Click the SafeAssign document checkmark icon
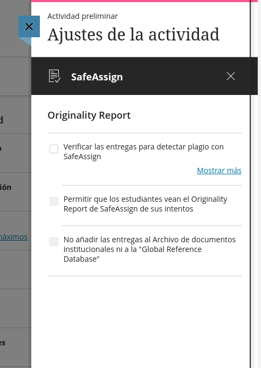The width and height of the screenshot is (261, 368). coord(54,76)
